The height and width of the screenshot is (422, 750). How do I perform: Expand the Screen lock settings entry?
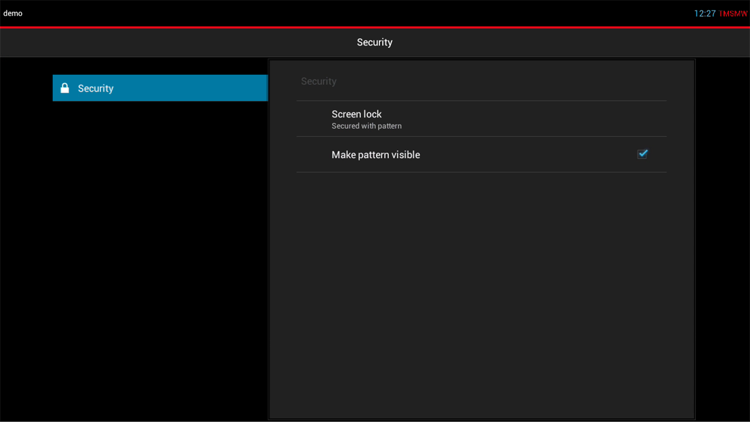click(357, 114)
